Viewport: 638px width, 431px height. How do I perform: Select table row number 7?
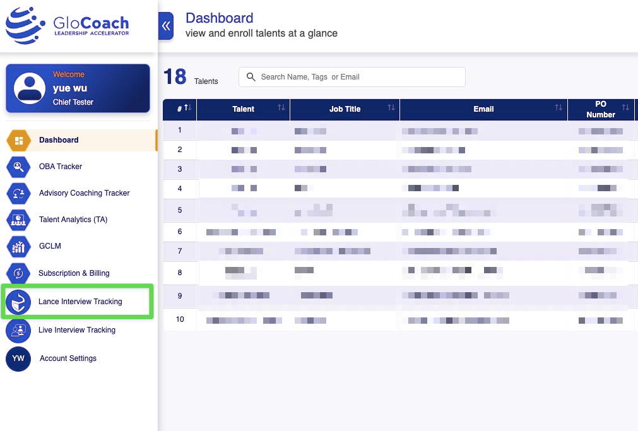400,252
